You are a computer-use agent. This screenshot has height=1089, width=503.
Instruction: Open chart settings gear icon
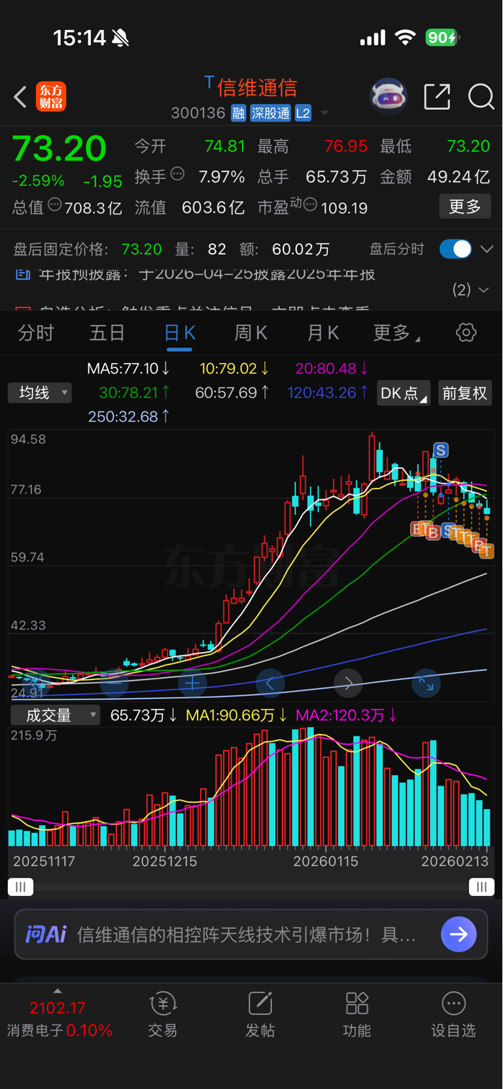[466, 332]
